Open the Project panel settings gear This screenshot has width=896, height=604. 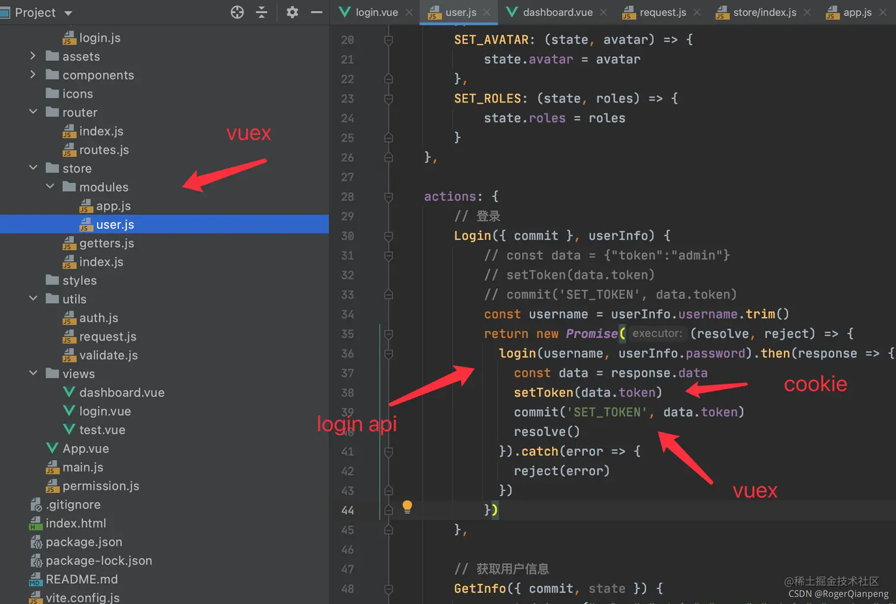tap(292, 12)
